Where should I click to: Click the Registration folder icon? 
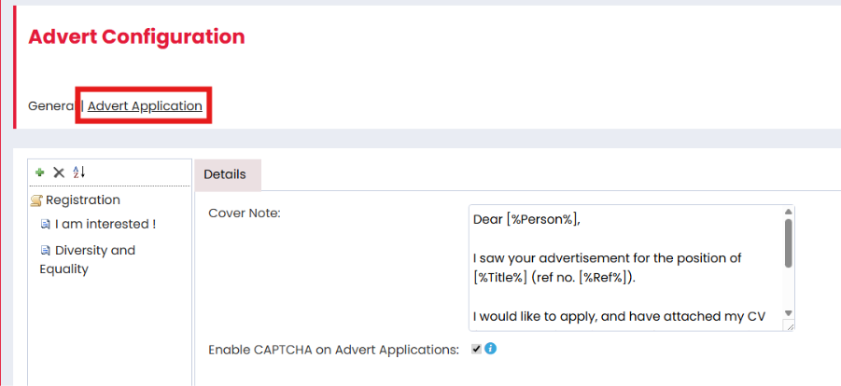36,200
